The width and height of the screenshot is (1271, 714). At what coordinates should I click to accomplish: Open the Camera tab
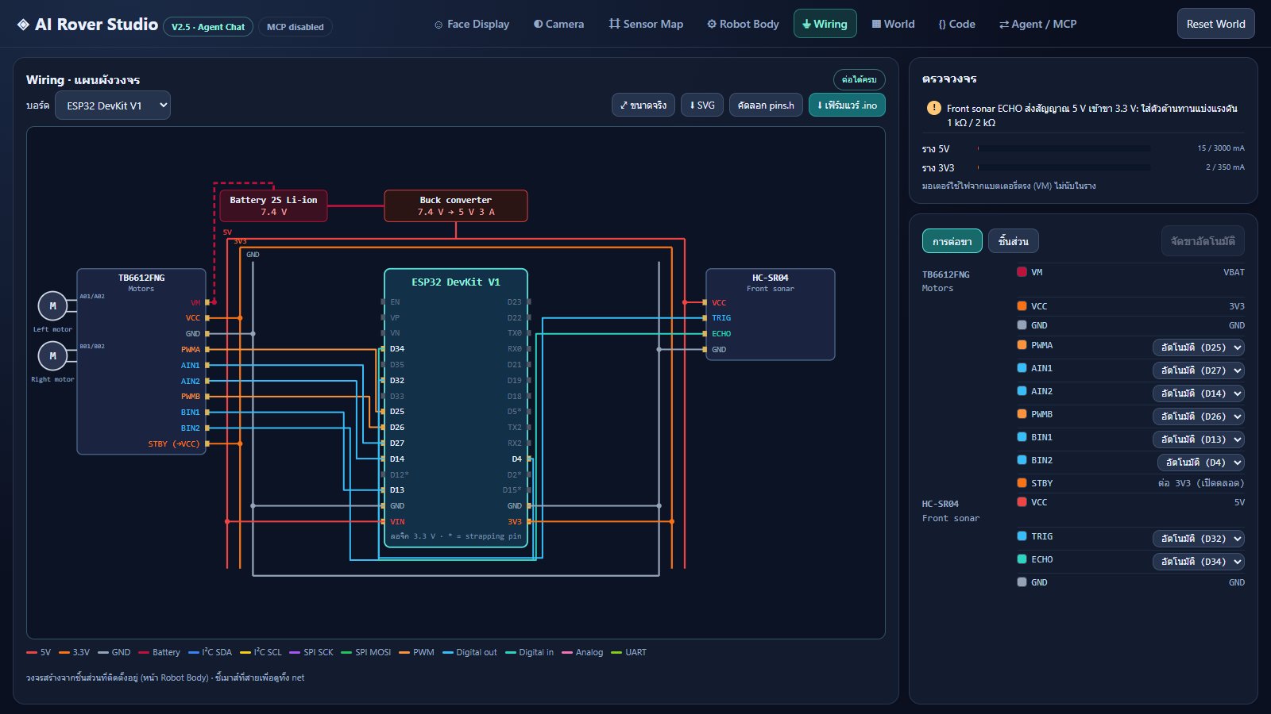click(x=558, y=24)
